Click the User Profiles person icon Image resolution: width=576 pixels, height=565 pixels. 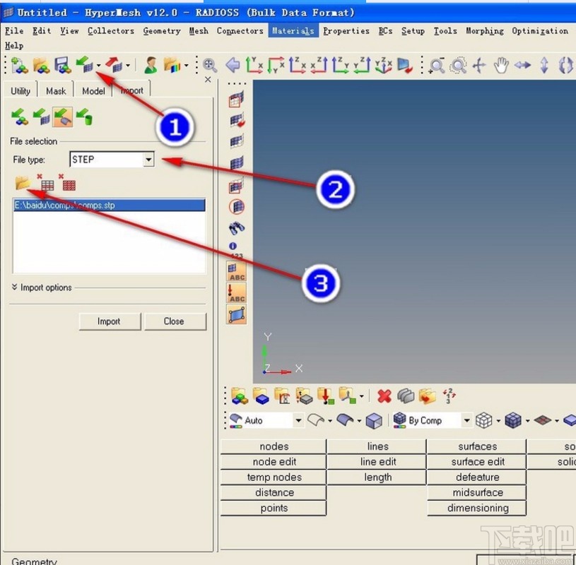[151, 66]
